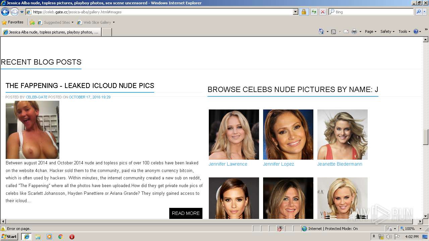Open the Web Slice Gallery item
Viewport: 429px width, 241px height.
96,22
